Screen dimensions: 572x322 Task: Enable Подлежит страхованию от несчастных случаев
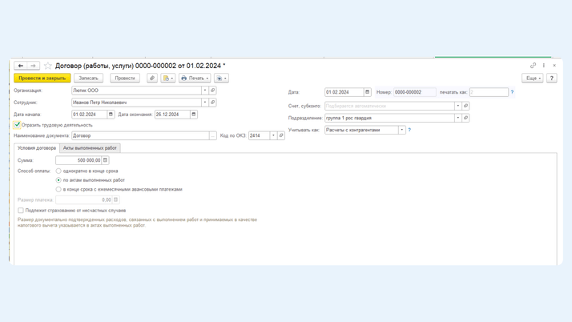click(x=21, y=211)
